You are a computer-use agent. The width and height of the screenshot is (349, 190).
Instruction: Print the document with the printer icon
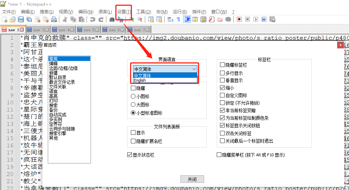coord(54,19)
